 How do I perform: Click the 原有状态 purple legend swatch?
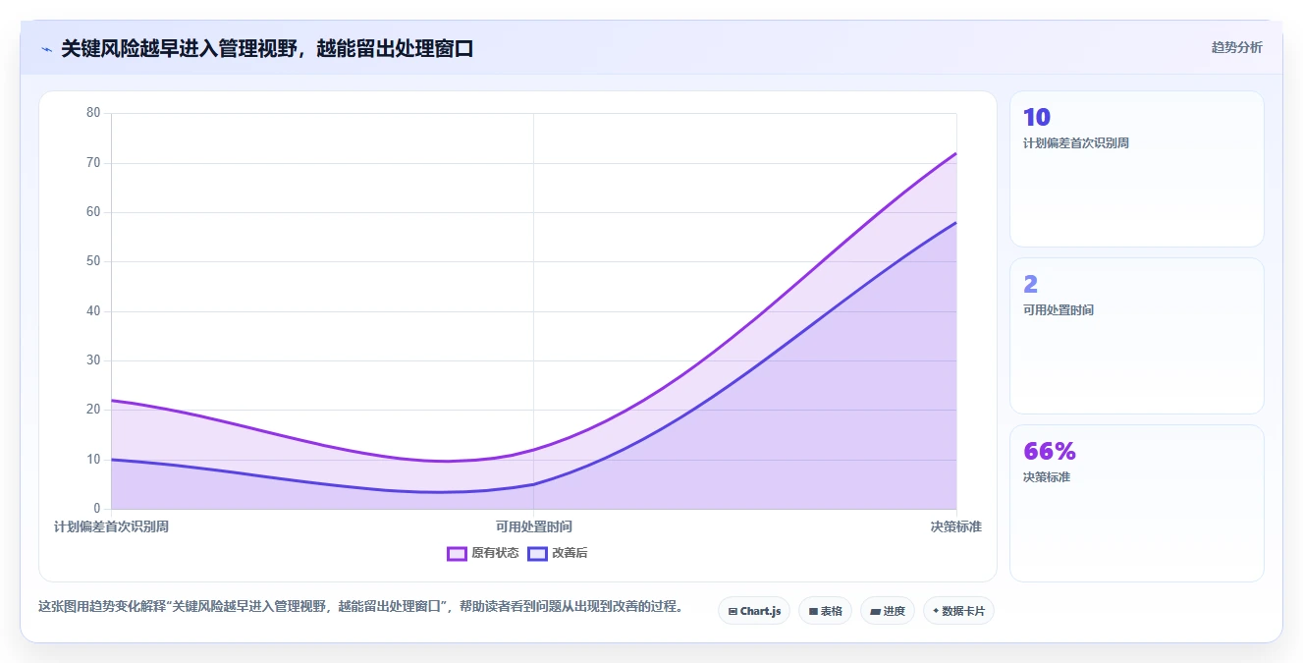[x=457, y=553]
